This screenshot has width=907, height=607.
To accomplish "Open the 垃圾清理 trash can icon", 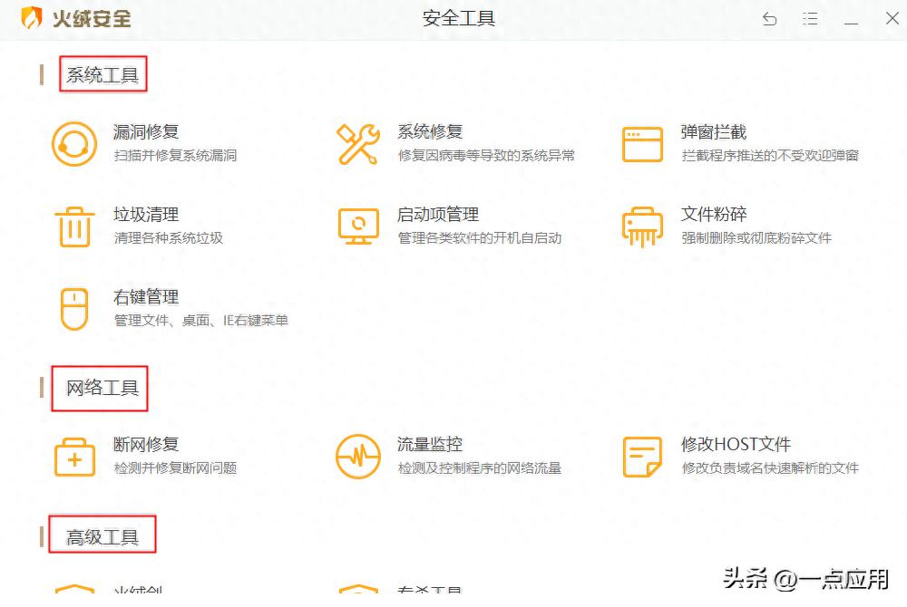I will [73, 226].
